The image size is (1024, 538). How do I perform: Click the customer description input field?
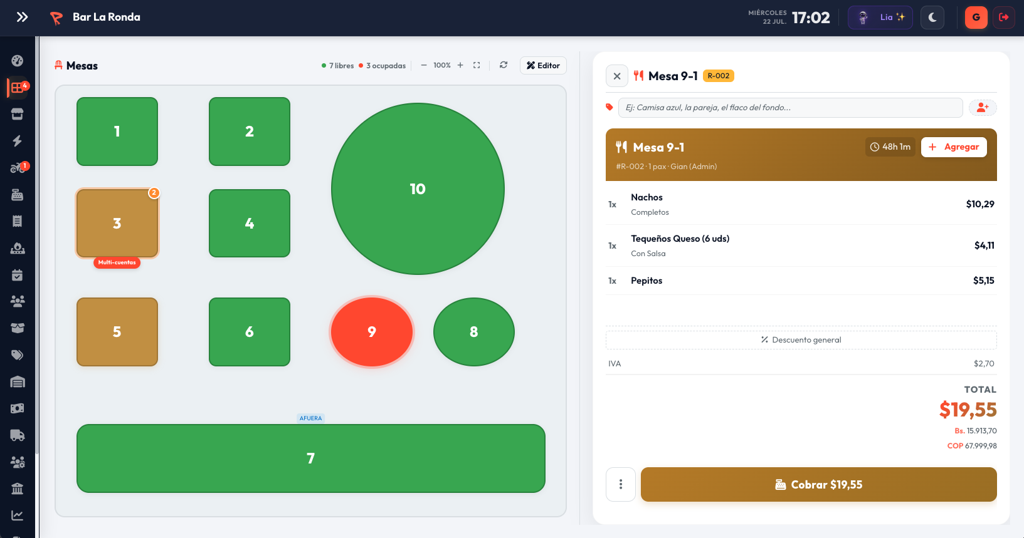pyautogui.click(x=790, y=108)
